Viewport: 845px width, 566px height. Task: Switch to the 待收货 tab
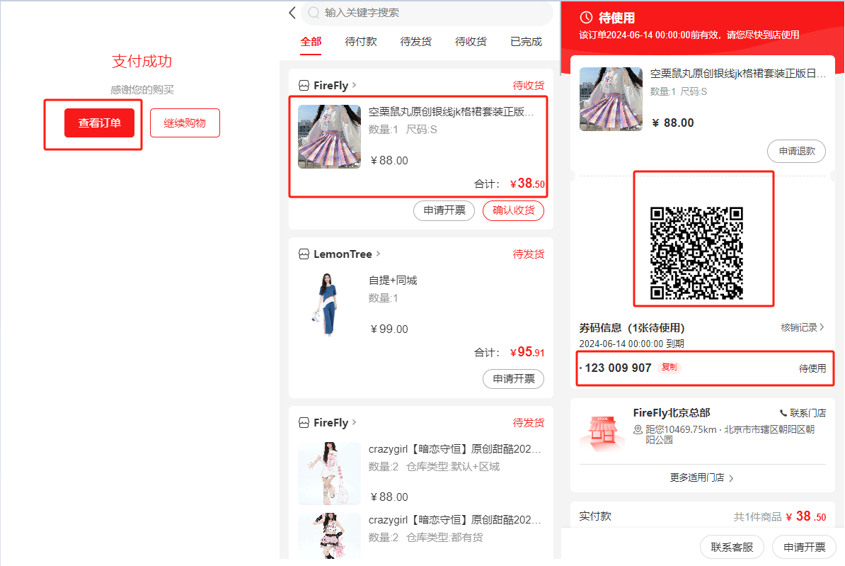point(471,42)
